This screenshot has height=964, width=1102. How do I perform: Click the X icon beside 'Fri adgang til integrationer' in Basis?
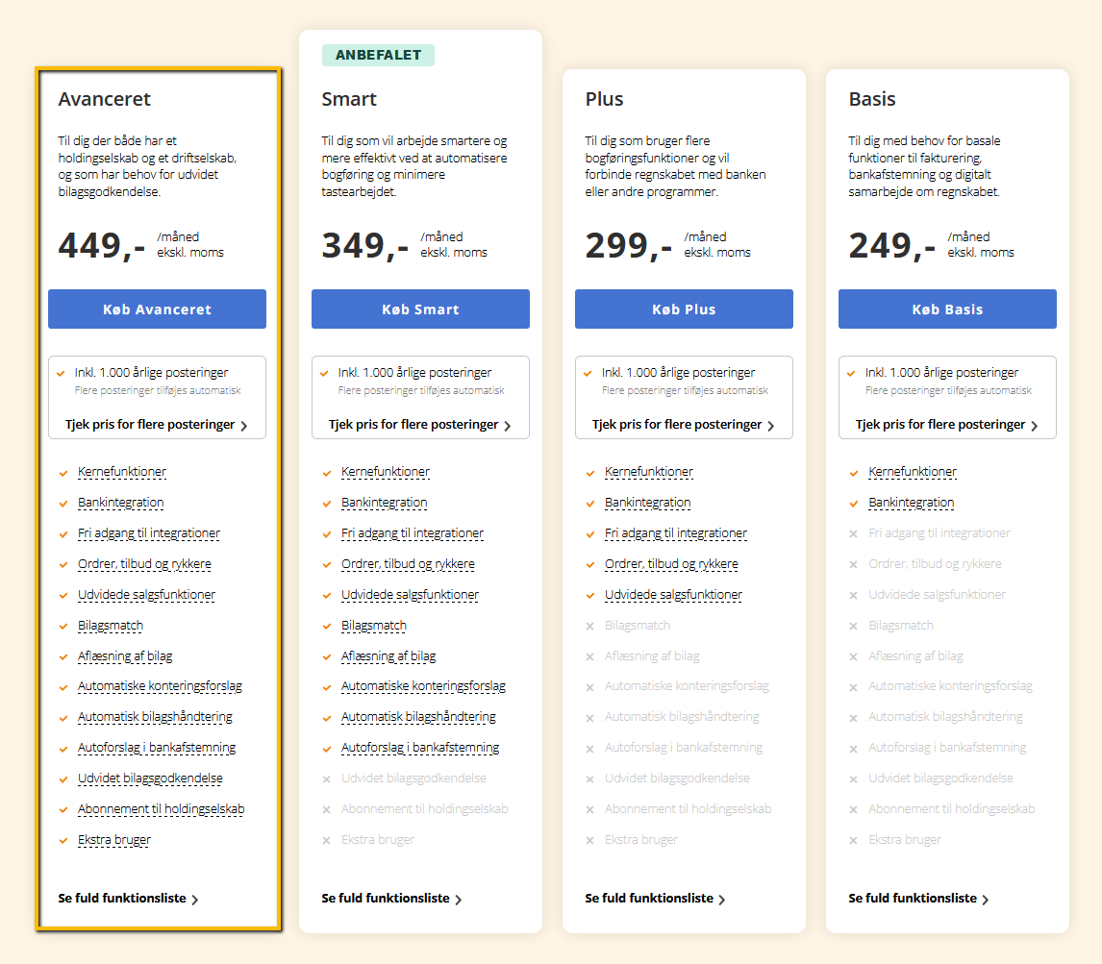click(x=853, y=534)
